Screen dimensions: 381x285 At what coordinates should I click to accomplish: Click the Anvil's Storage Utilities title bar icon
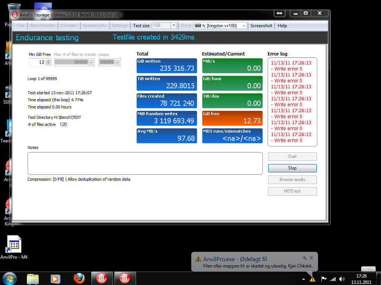click(15, 15)
